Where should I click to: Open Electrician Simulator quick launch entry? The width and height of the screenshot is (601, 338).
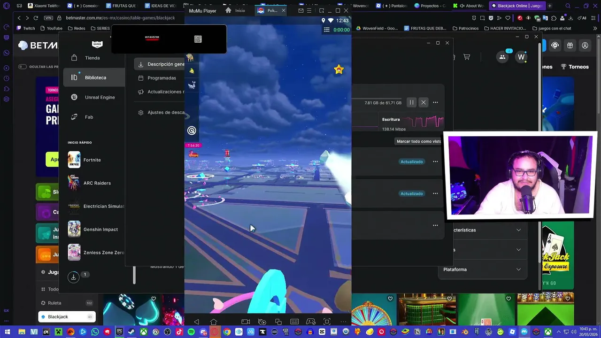96,206
